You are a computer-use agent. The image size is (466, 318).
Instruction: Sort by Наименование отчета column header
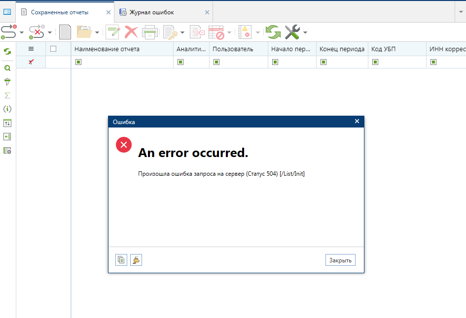click(122, 49)
